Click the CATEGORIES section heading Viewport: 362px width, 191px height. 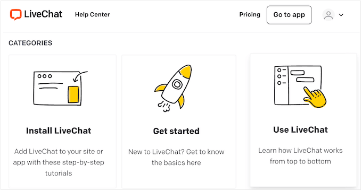click(30, 43)
